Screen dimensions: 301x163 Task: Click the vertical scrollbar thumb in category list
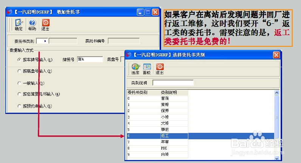tap(277, 117)
